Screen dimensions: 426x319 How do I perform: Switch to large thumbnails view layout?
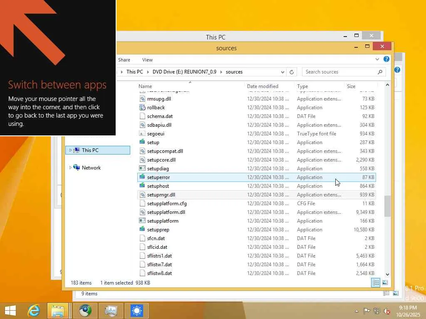click(x=385, y=282)
